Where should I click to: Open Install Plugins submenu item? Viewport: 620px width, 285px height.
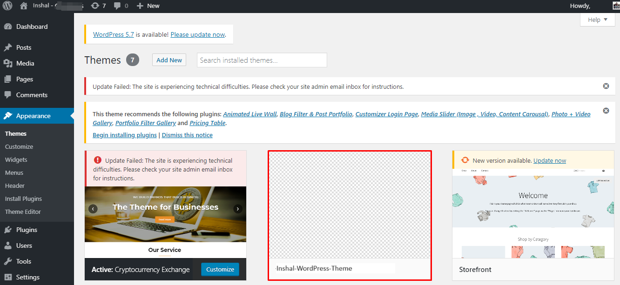coord(23,199)
